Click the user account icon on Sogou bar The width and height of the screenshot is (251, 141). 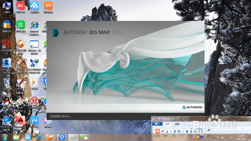[183, 131]
